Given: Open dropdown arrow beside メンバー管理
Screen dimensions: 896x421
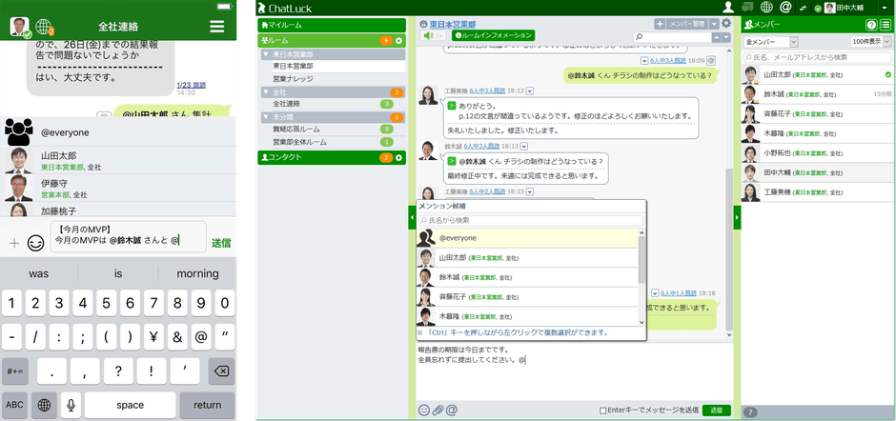Looking at the screenshot, I should pyautogui.click(x=714, y=24).
